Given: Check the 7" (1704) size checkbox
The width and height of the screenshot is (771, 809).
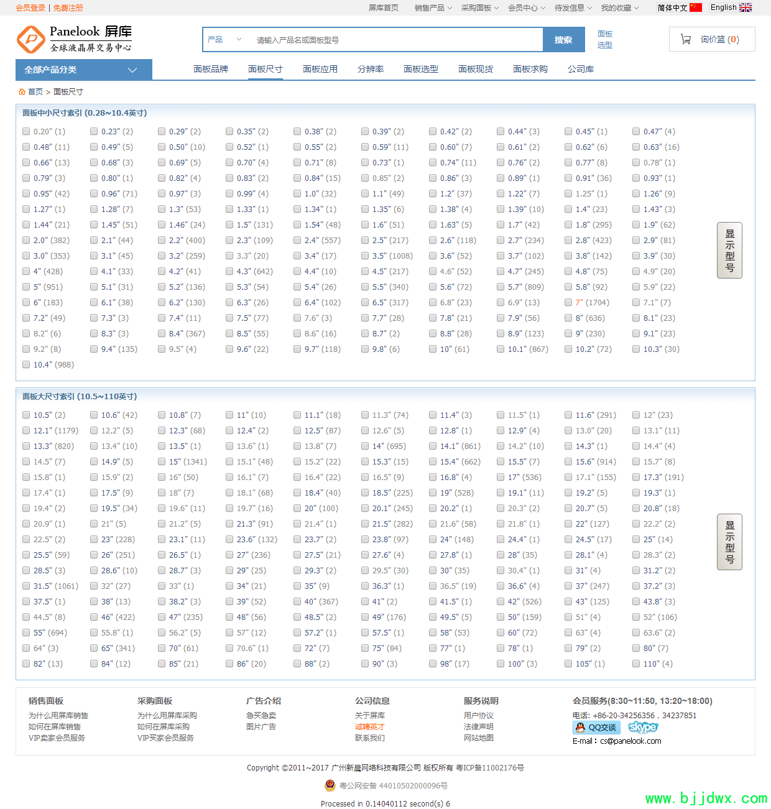Looking at the screenshot, I should tap(568, 303).
